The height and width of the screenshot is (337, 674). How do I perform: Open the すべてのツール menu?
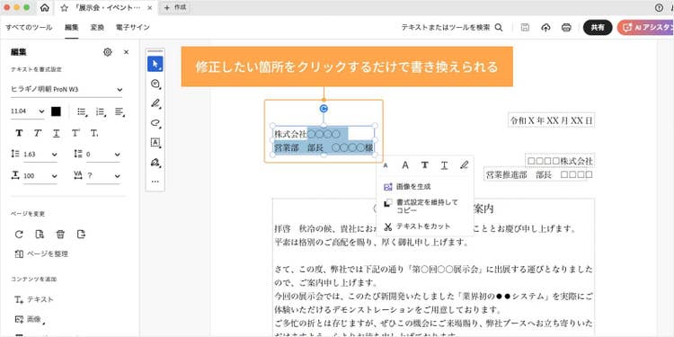pyautogui.click(x=29, y=28)
